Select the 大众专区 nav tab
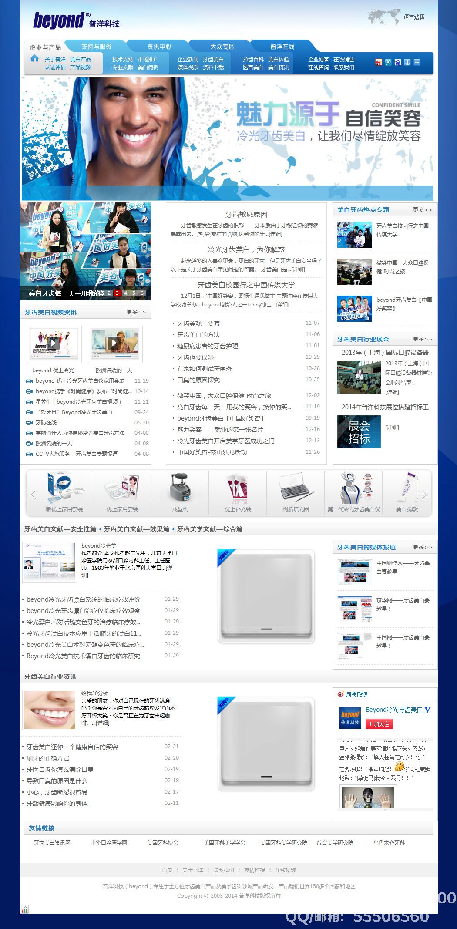Screen dimensions: 457x929 coord(222,47)
